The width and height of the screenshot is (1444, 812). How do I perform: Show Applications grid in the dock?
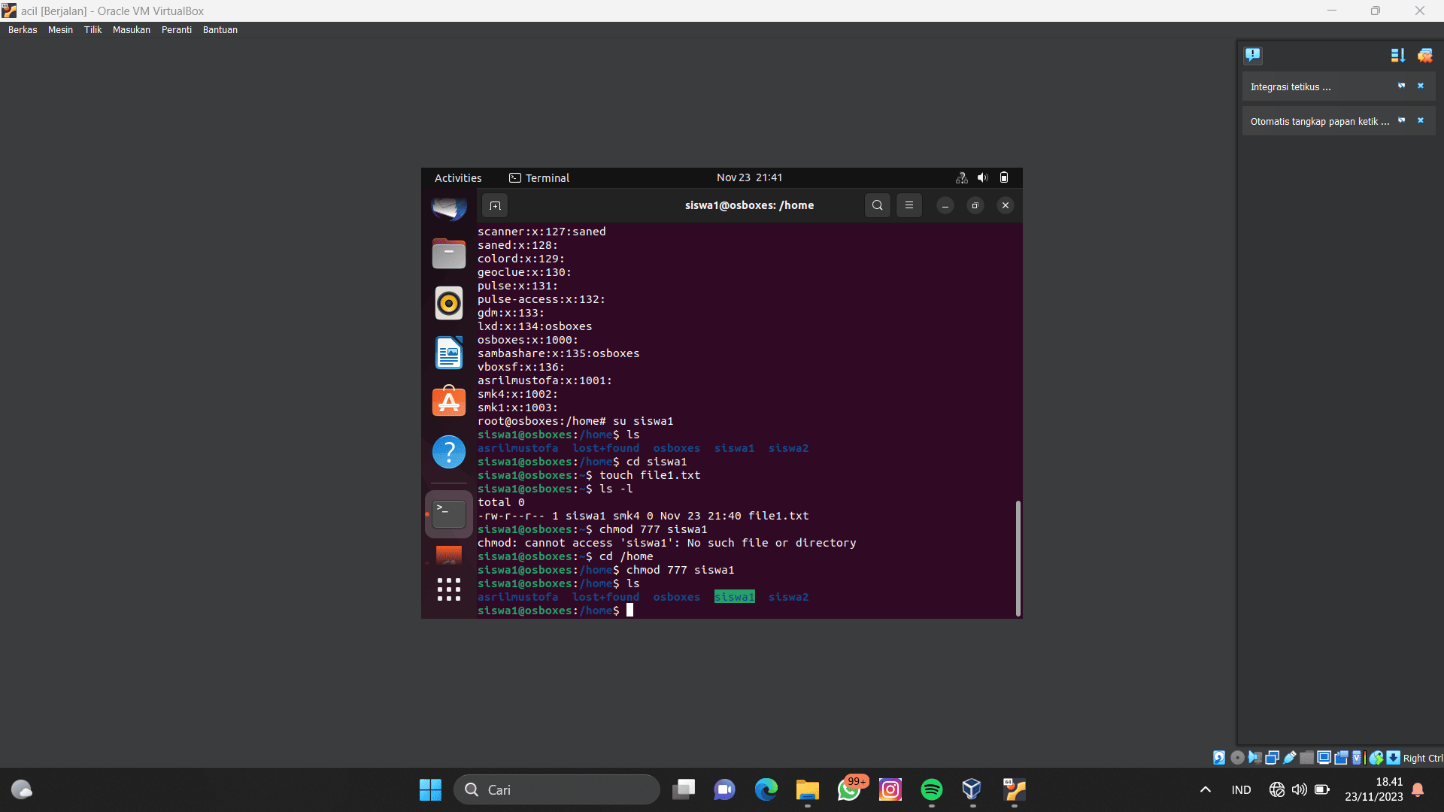pos(449,589)
